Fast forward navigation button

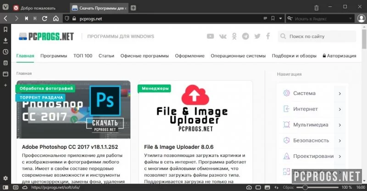[x=35, y=18]
